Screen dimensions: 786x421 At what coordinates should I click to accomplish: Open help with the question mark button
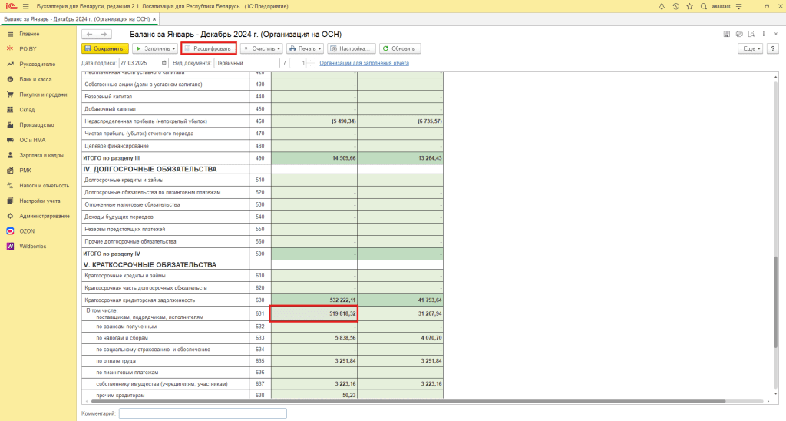click(772, 48)
